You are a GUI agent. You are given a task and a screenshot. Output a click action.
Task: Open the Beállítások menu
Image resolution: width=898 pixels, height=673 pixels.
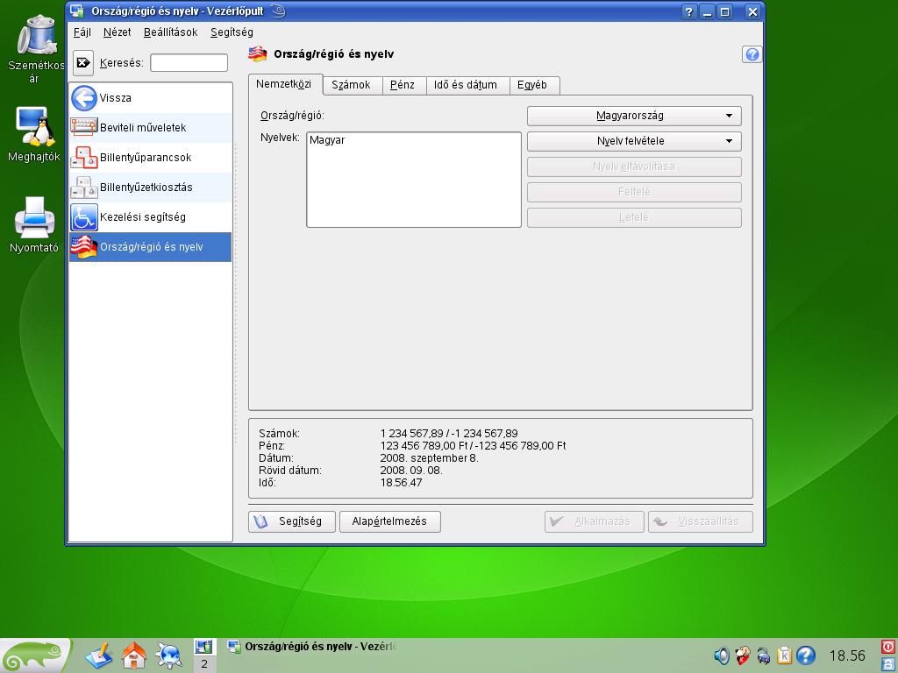[x=170, y=32]
